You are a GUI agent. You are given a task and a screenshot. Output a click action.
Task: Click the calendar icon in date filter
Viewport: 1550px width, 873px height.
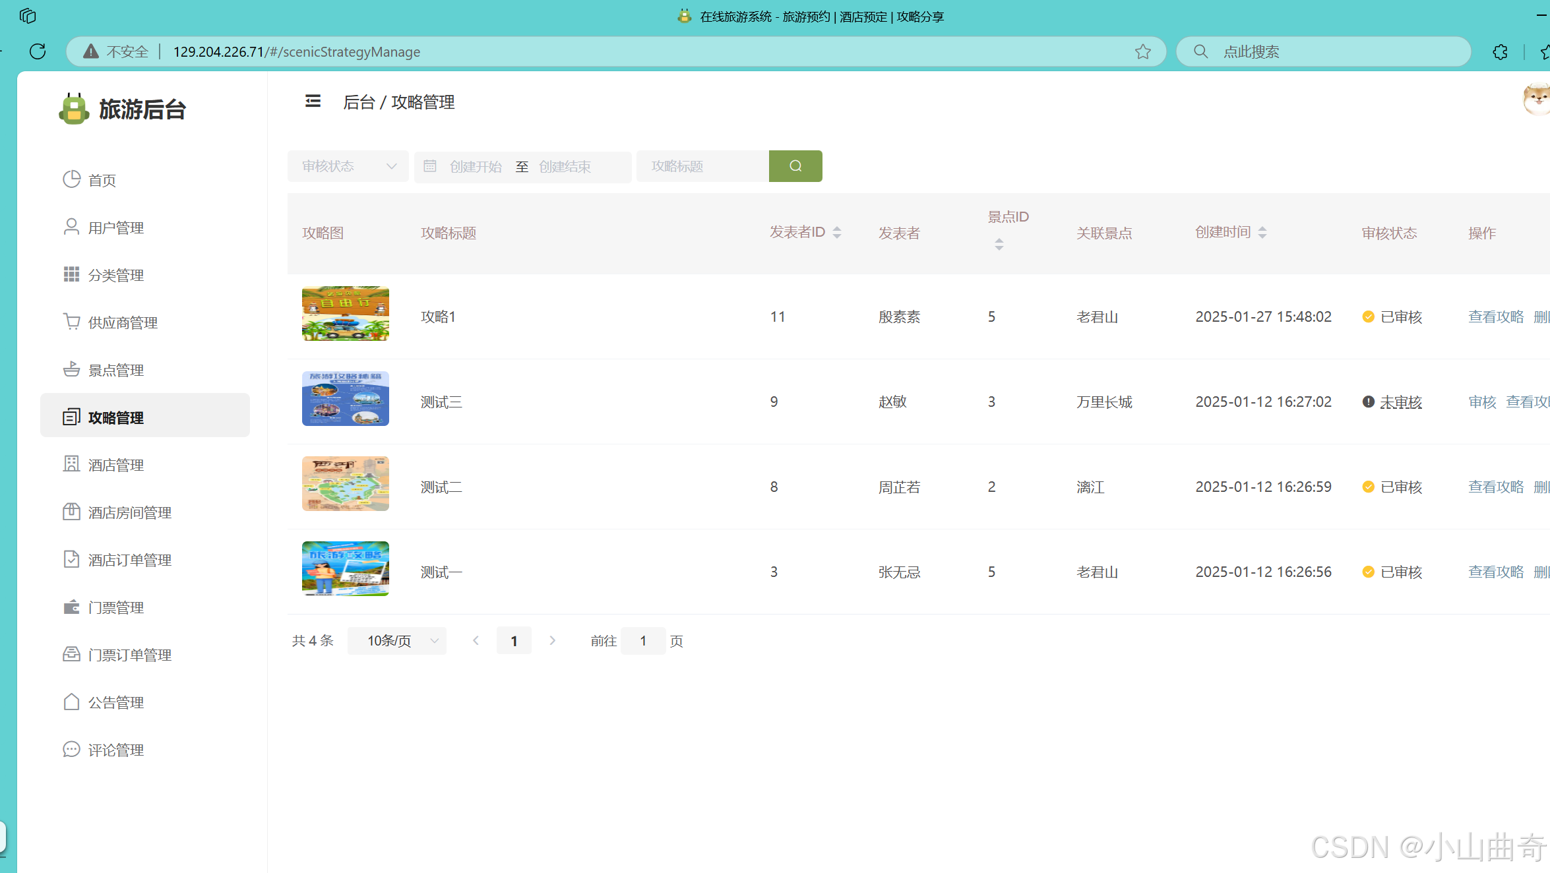tap(430, 166)
